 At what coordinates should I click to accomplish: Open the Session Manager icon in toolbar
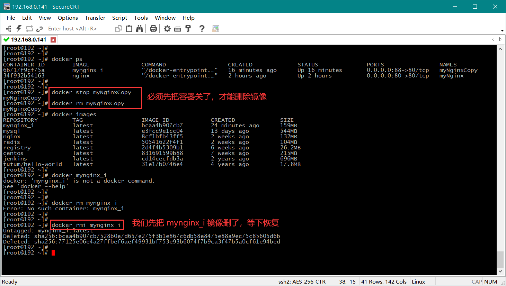pos(9,29)
